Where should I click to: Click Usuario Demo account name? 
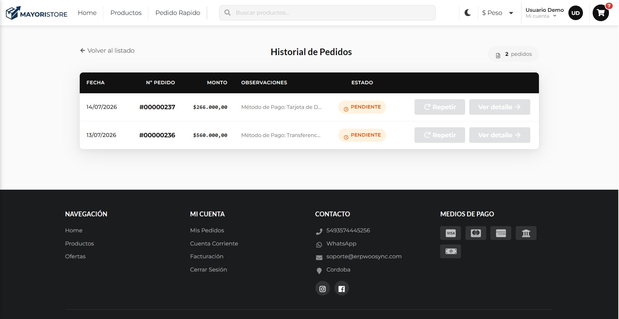pyautogui.click(x=544, y=10)
